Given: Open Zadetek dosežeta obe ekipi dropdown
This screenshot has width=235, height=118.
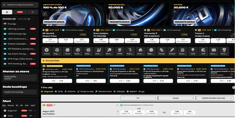Looking at the screenshot, I should pyautogui.click(x=215, y=98).
